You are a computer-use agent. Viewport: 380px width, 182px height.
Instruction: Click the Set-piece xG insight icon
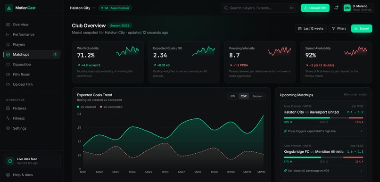pos(285,171)
